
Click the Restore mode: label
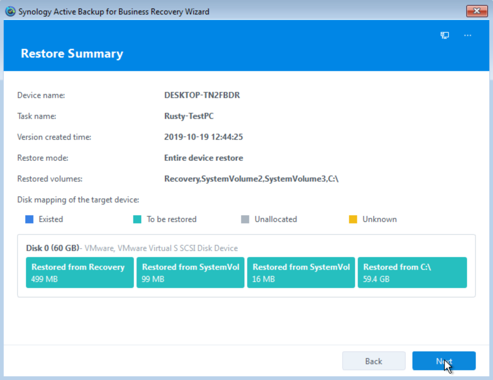pyautogui.click(x=43, y=158)
